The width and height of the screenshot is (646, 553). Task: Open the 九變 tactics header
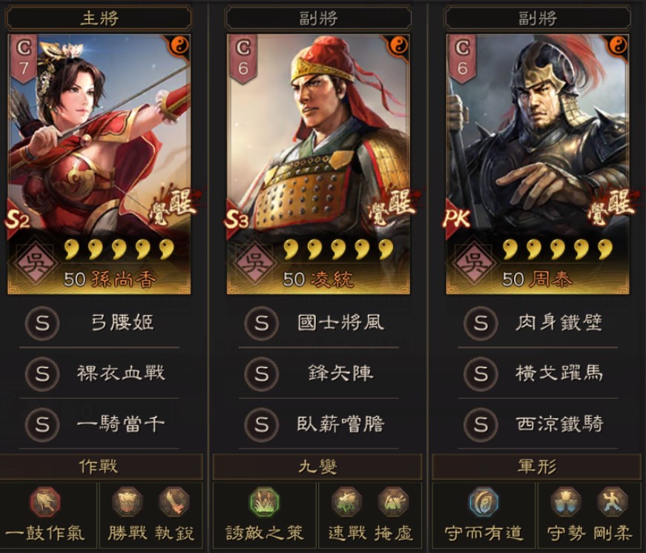coord(317,466)
